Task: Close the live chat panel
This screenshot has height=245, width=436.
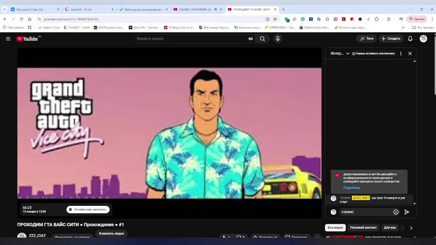Action: click(410, 53)
